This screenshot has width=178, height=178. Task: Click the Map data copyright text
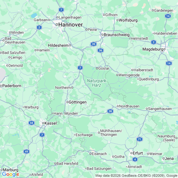136,175
